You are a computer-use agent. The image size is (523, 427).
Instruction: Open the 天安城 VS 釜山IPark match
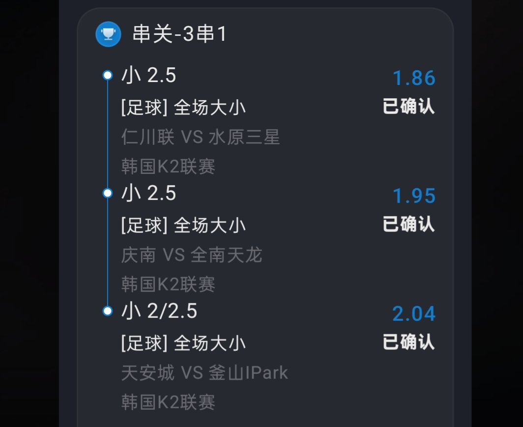coord(204,373)
